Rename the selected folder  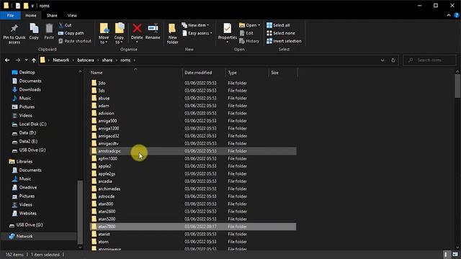[x=153, y=32]
